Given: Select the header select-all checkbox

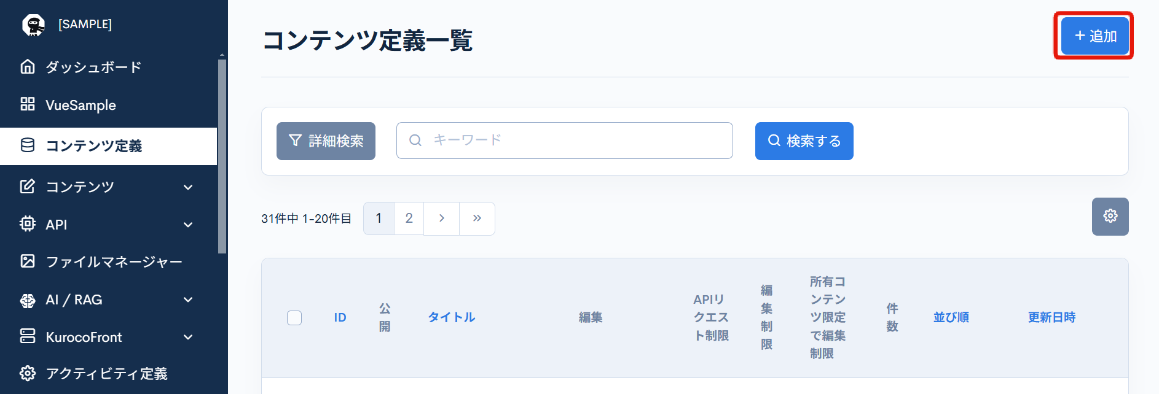Looking at the screenshot, I should [294, 317].
